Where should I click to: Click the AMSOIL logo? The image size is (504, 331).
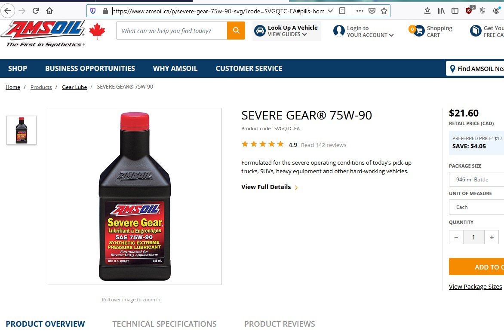[x=43, y=33]
